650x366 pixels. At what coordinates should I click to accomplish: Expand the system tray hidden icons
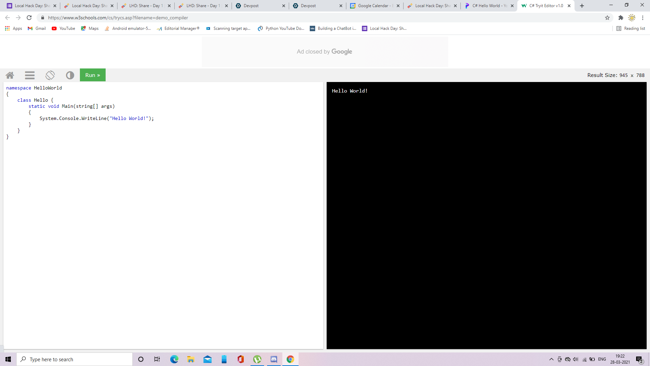click(551, 359)
